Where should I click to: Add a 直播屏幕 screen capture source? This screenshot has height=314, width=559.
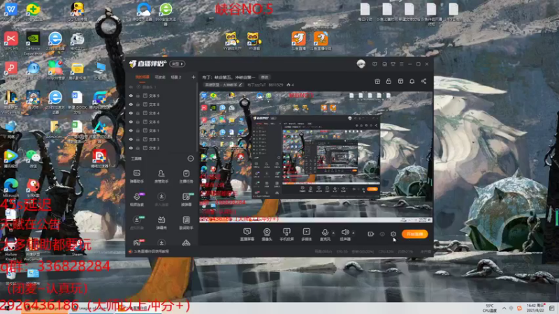pos(247,234)
